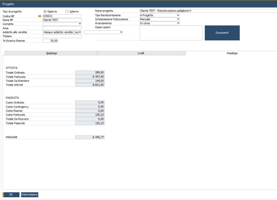Viewport: 277px width, 200px height.
Task: Click the Totale Fatturato value 8.457,00
Action: [x=90, y=77]
